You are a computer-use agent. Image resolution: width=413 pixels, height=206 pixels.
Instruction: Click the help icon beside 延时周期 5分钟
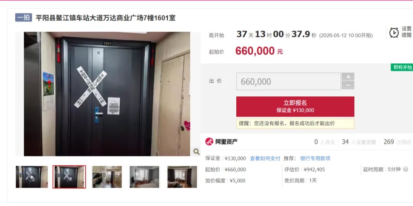tap(406, 169)
